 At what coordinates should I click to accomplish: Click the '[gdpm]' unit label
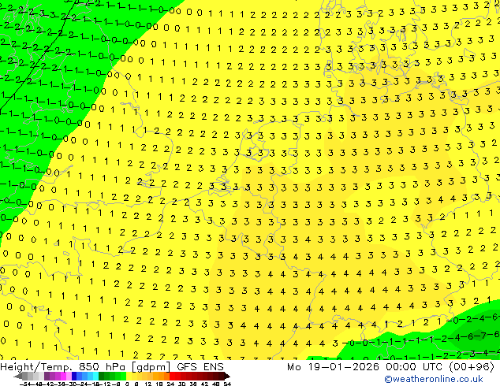[x=151, y=367]
